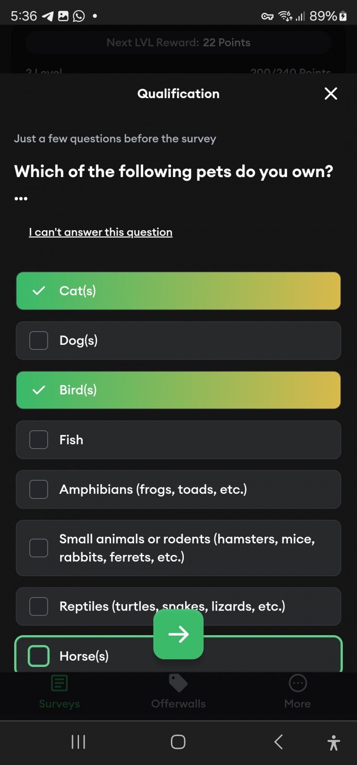This screenshot has width=357, height=765.
Task: Open the accessibility shortcut icon
Action: (333, 743)
